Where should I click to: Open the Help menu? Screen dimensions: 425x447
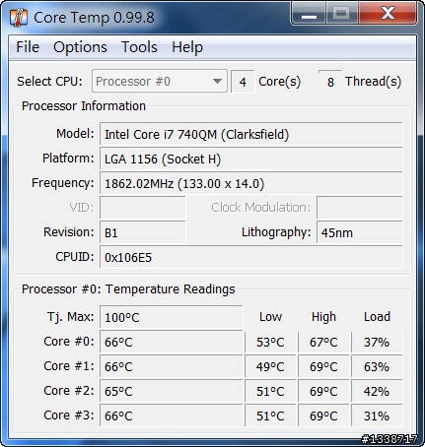pos(187,47)
